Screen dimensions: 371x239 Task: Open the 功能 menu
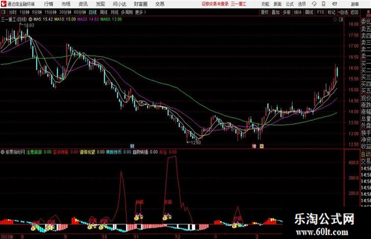pyautogui.click(x=265, y=4)
